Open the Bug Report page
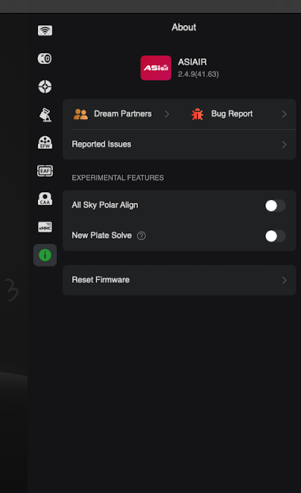This screenshot has width=301, height=493. (232, 114)
